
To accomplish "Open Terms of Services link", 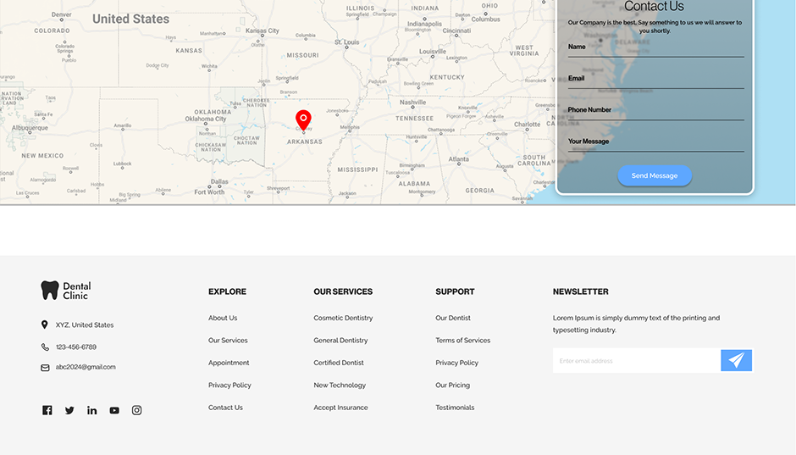I will [x=462, y=341].
